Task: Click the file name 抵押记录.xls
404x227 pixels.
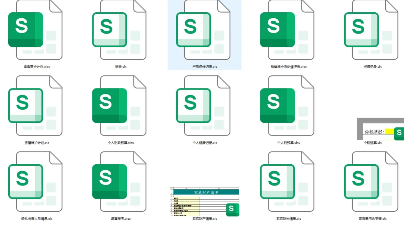Action: (373, 67)
